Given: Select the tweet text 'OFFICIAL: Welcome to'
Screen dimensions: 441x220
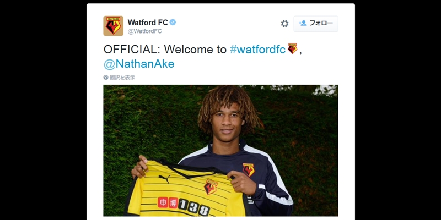Looking at the screenshot, I should [165, 50].
